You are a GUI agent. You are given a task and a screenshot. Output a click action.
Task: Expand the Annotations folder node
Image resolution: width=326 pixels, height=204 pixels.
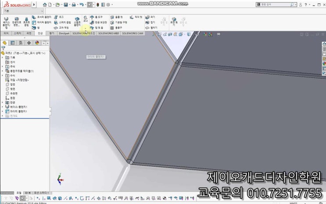coord(2,66)
